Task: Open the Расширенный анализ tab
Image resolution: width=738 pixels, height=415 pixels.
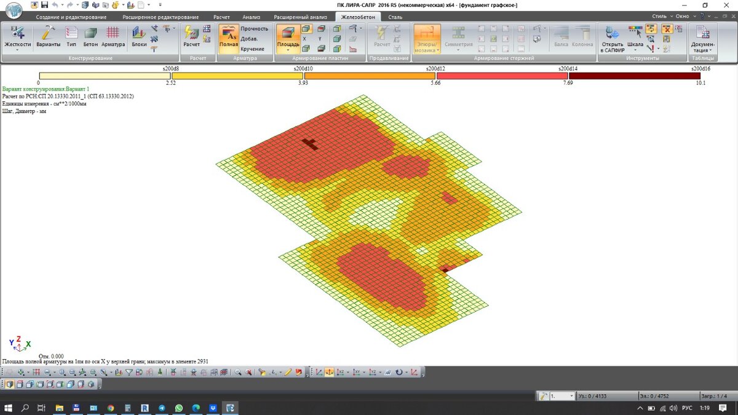Action: pyautogui.click(x=301, y=17)
